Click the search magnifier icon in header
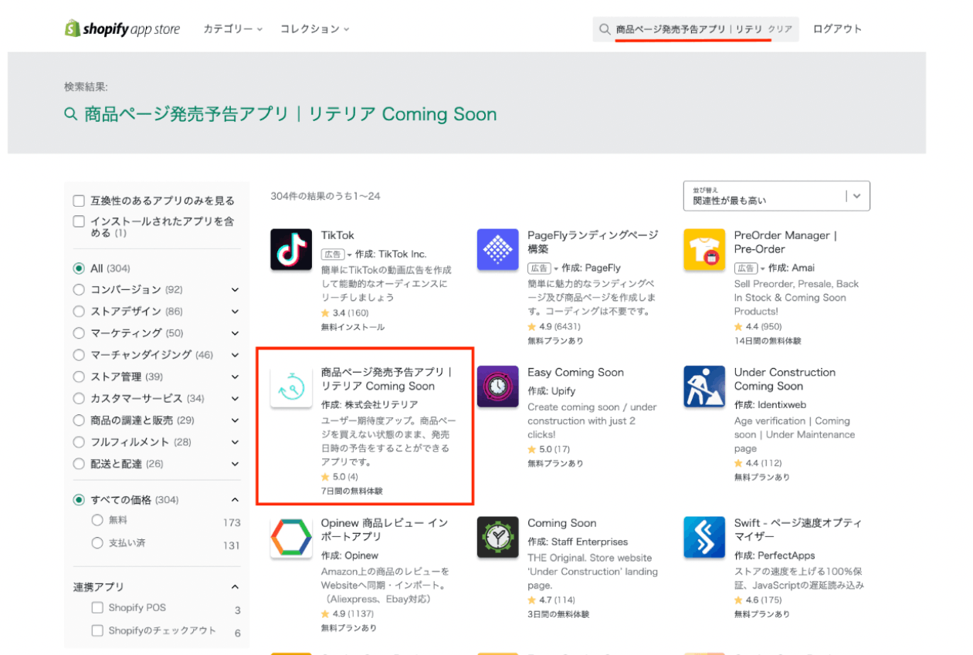Viewport: 973px width, 655px height. [x=604, y=29]
